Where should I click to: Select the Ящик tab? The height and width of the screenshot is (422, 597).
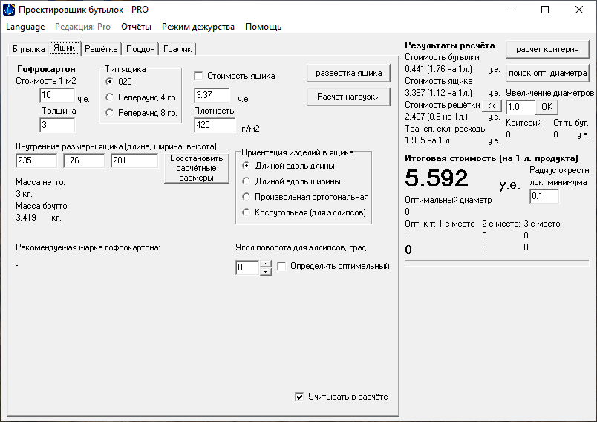(x=65, y=48)
